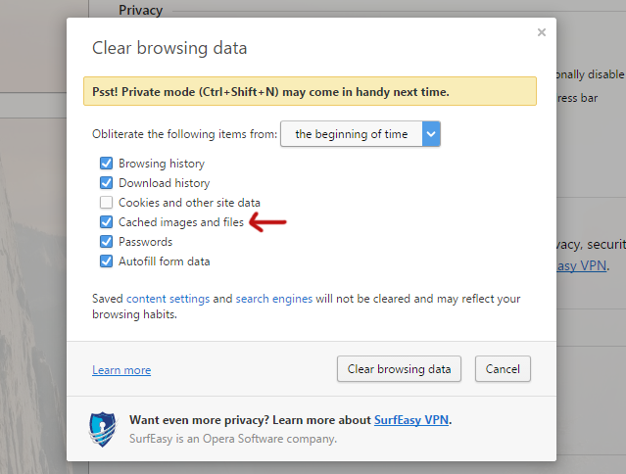
Task: Open the time range dropdown arrow
Action: click(431, 134)
